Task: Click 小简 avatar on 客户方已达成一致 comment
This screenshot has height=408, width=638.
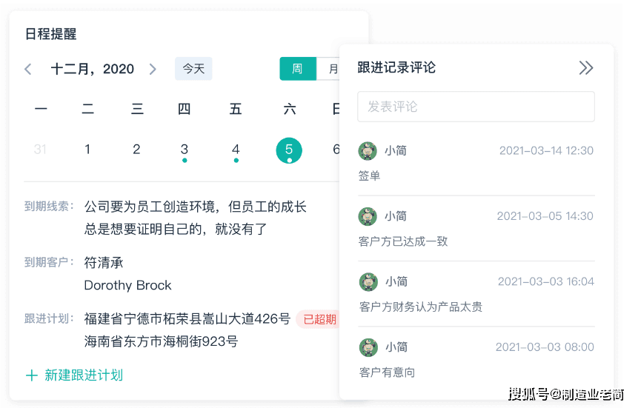Action: 368,216
